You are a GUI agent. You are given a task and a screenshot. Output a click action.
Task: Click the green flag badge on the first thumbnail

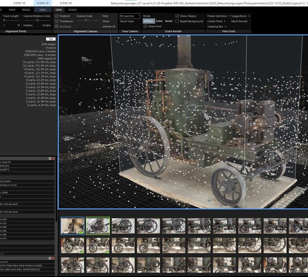tap(81, 233)
